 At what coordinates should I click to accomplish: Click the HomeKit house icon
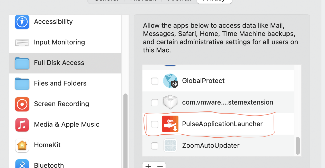coord(22,145)
